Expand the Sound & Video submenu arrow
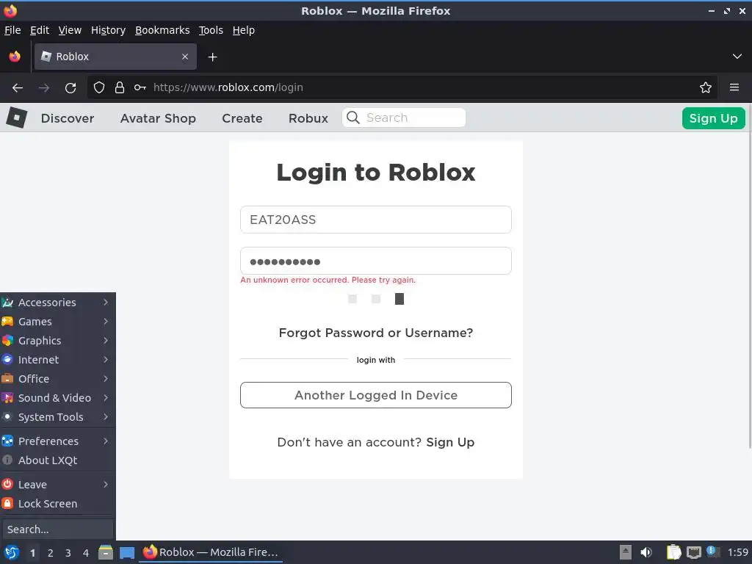The height and width of the screenshot is (564, 752). pyautogui.click(x=106, y=397)
